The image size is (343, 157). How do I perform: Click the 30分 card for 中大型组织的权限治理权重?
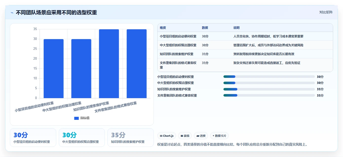tap(82, 138)
